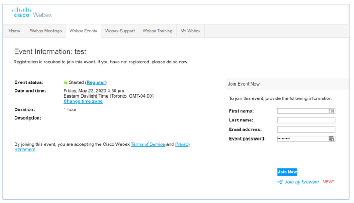Click the Join by browser link
Image resolution: width=354 pixels, height=203 pixels.
click(302, 182)
